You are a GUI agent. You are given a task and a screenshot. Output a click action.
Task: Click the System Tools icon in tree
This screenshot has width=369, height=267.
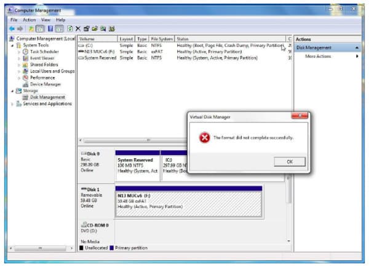pyautogui.click(x=18, y=45)
